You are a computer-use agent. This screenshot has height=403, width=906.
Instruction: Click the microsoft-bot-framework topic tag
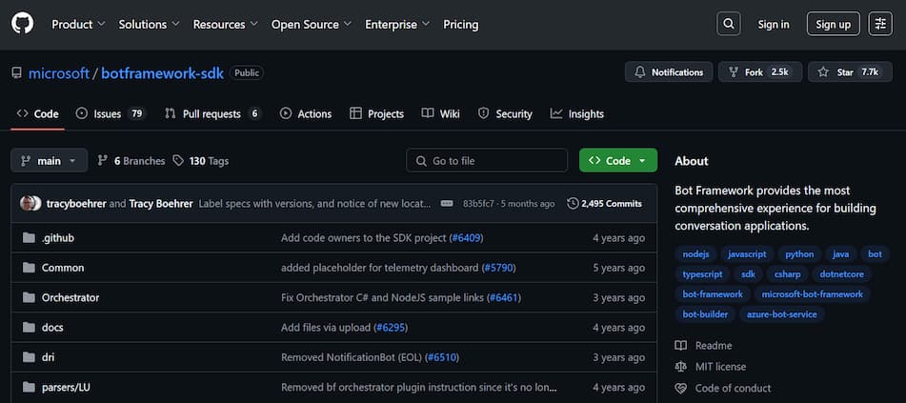click(x=812, y=294)
